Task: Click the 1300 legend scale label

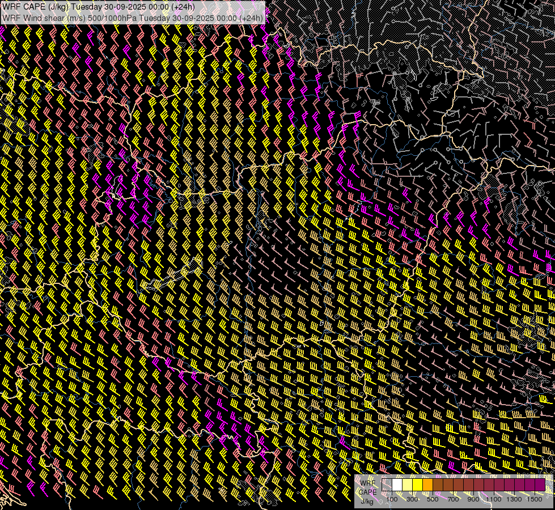Action: [x=514, y=499]
